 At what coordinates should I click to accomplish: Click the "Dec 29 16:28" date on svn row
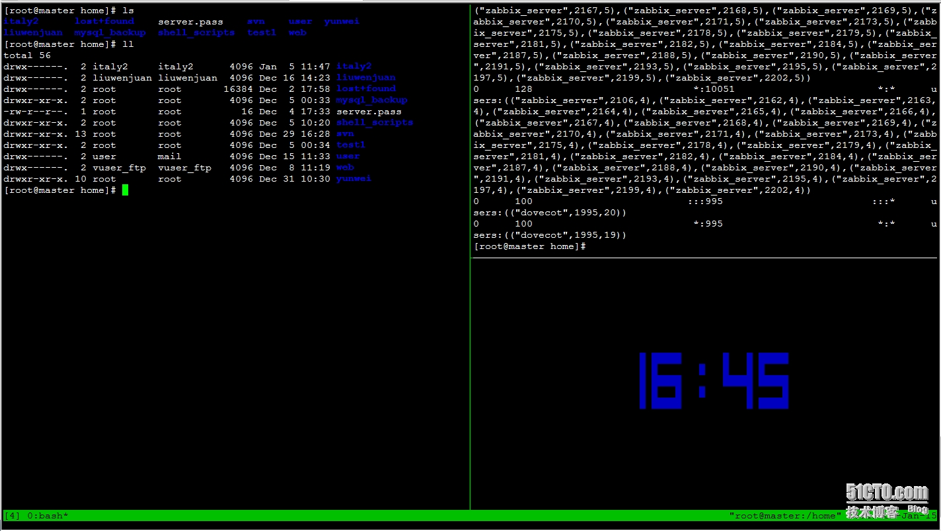point(294,133)
